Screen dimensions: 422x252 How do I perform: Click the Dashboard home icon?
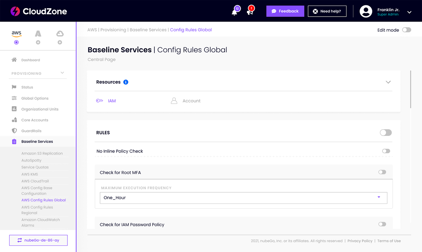coord(14,60)
